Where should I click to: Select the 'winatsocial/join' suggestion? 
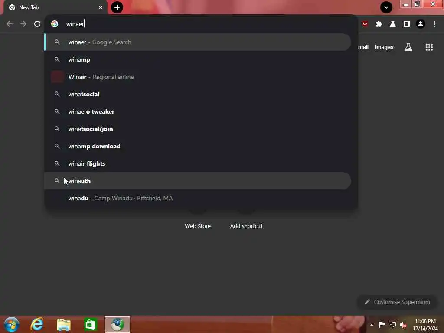pos(198,129)
